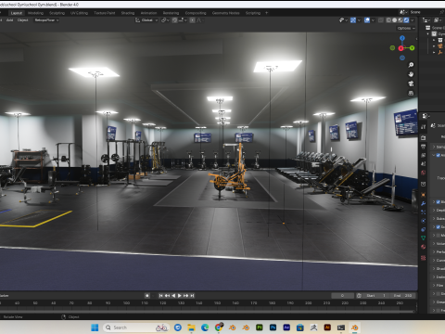Image resolution: width=445 pixels, height=334 pixels.
Task: Switch to material preview shading
Action: 400,20
